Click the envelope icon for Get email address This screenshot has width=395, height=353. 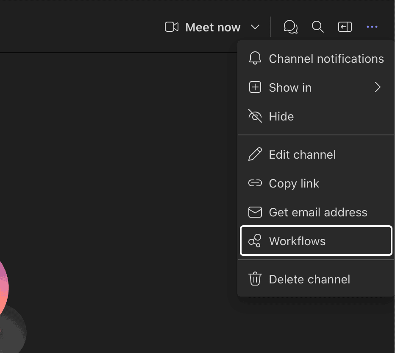(x=255, y=212)
